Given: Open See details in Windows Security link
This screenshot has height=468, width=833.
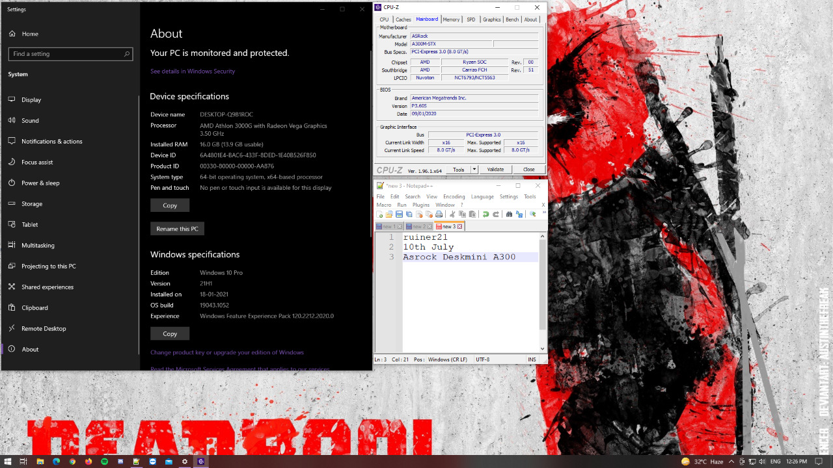Looking at the screenshot, I should click(193, 71).
